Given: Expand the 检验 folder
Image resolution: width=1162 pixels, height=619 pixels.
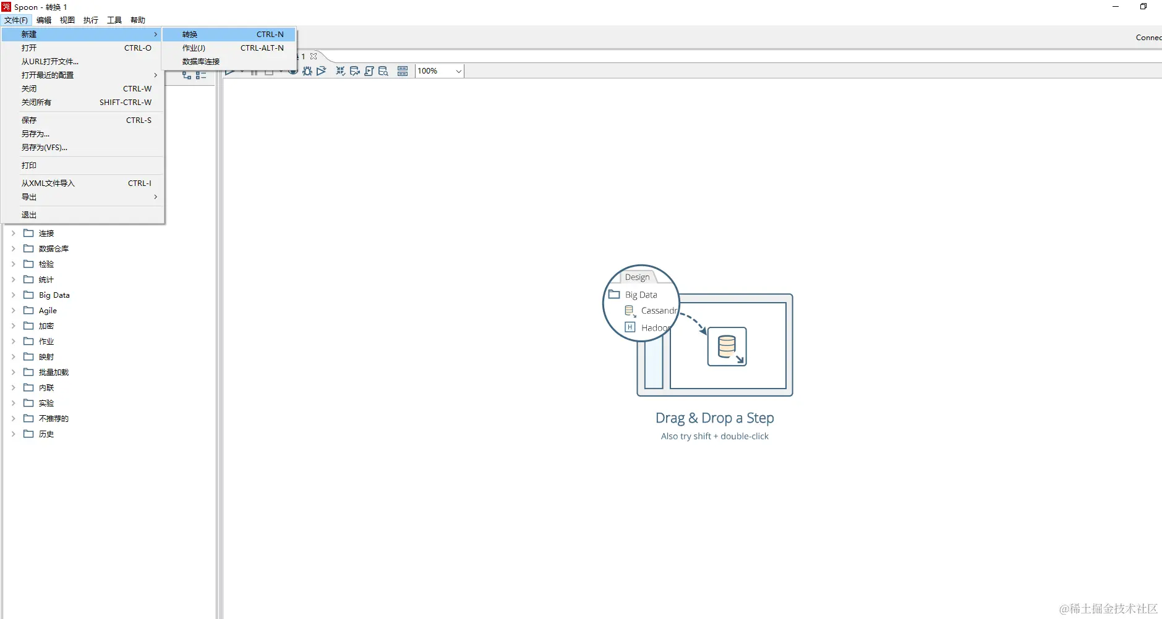Looking at the screenshot, I should tap(13, 264).
